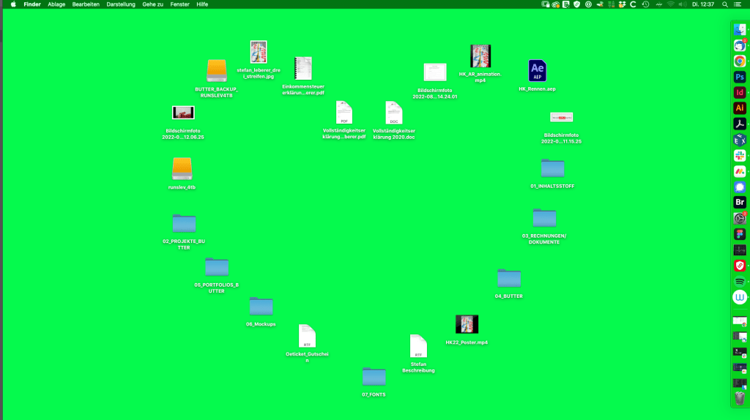
Task: Open Photoshop from the Dock
Action: (x=740, y=77)
